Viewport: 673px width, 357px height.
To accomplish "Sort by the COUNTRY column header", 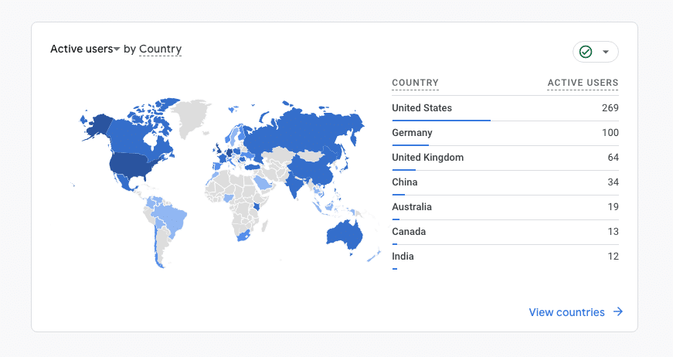I will 415,83.
